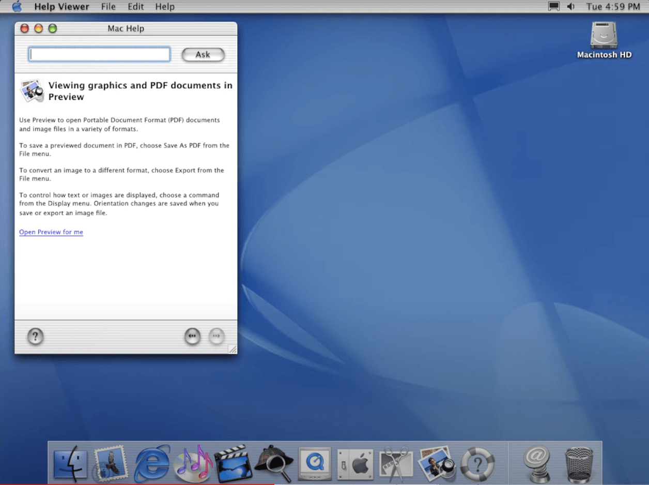The width and height of the screenshot is (649, 485).
Task: Launch Mail from the Dock
Action: tap(111, 463)
